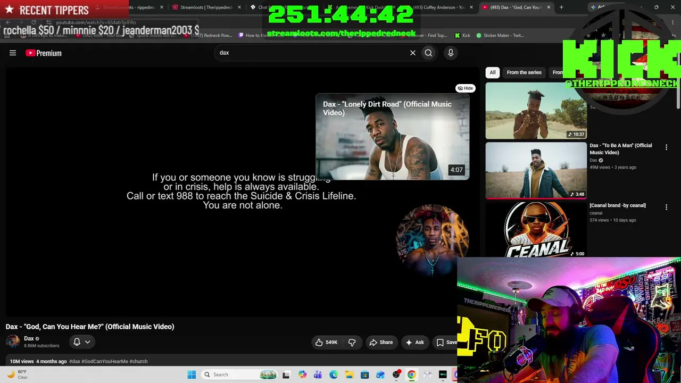Expand the notification bell subscription dropdown
This screenshot has height=383, width=681.
click(82, 342)
